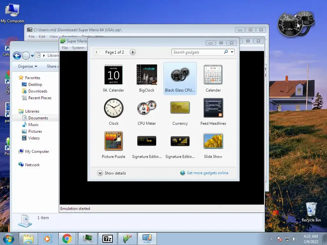
Task: Select the first Signature Edition gadget
Action: [147, 141]
